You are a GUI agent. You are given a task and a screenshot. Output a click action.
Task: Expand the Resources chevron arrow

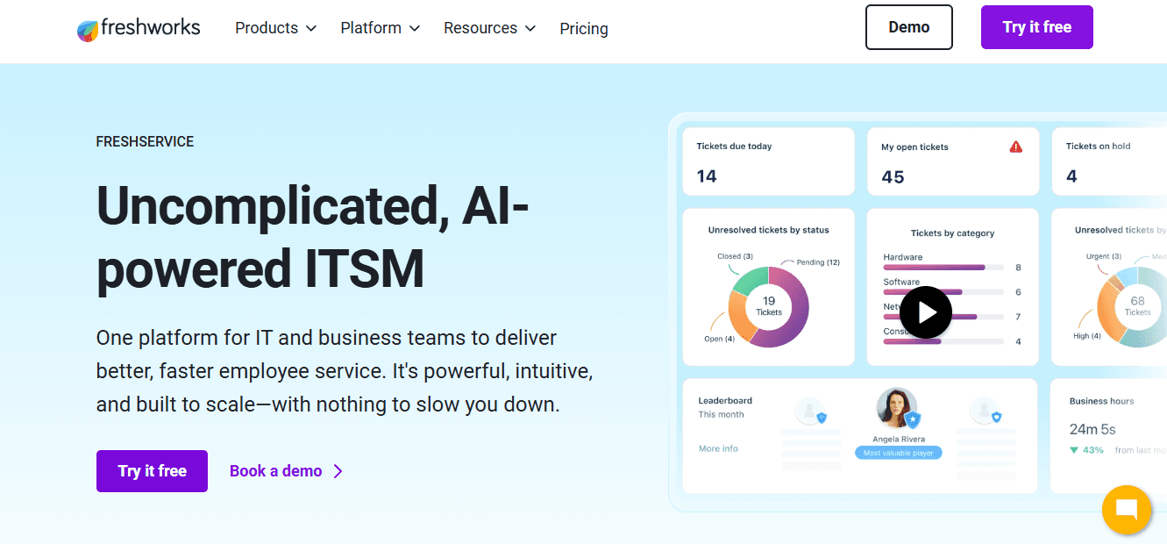[x=530, y=29]
